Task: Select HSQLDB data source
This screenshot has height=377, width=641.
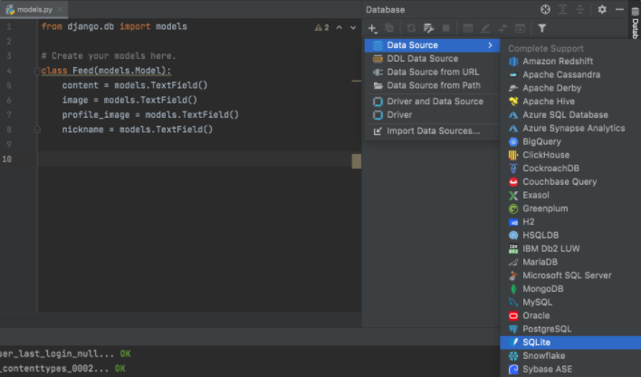Action: [570, 236]
